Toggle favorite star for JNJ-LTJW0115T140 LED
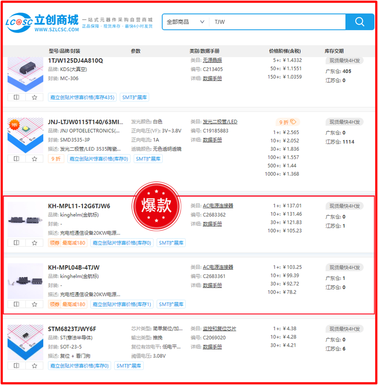378x385 pixels. pyautogui.click(x=34, y=158)
